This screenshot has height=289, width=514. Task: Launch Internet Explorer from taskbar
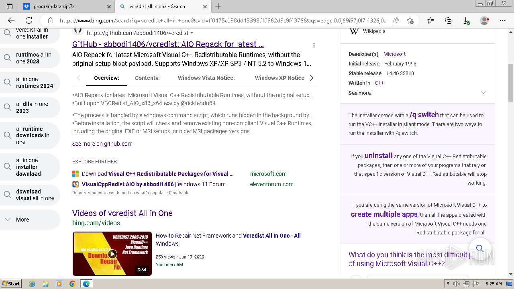click(32, 284)
